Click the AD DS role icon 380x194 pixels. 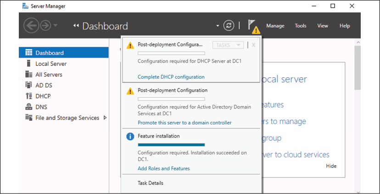point(28,85)
